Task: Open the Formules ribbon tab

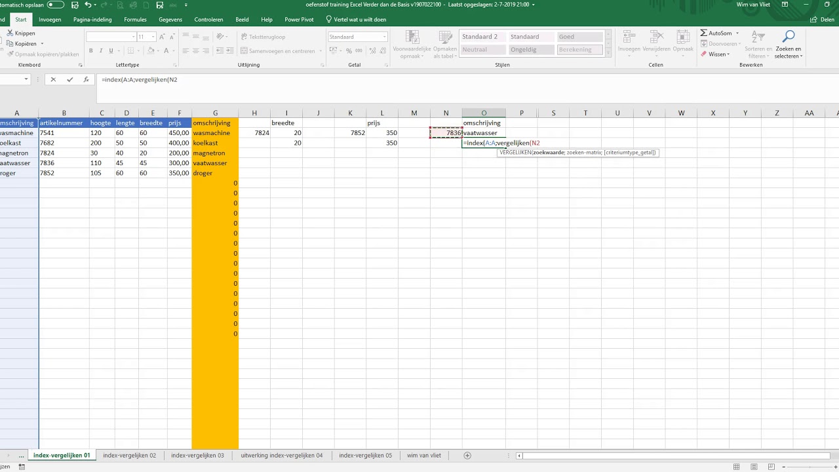Action: click(x=136, y=20)
